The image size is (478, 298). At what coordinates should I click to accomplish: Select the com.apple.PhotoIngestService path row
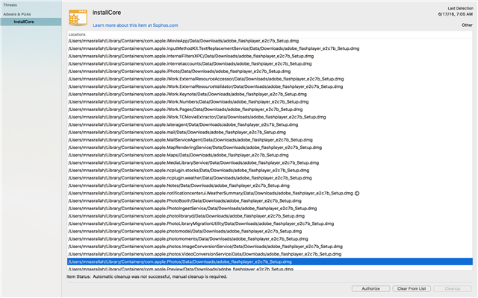click(x=270, y=209)
